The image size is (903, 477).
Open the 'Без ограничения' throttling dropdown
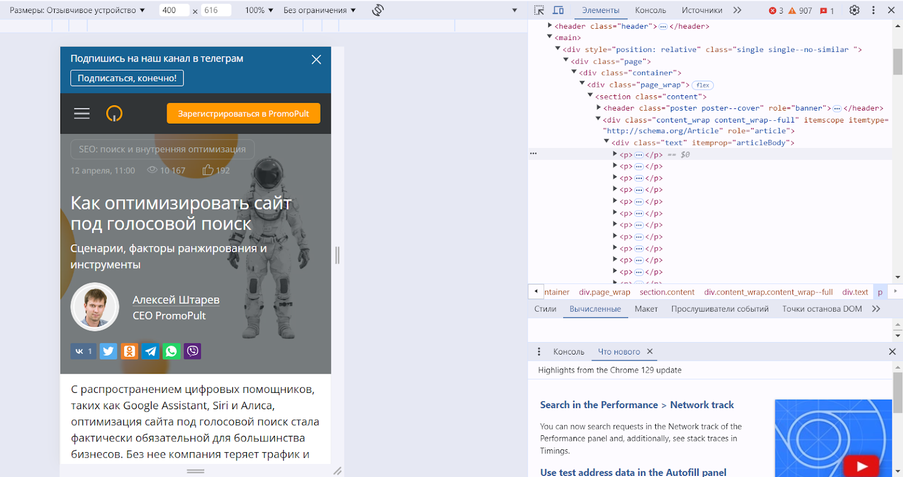[319, 10]
